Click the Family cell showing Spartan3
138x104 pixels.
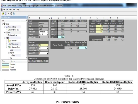point(43,24)
